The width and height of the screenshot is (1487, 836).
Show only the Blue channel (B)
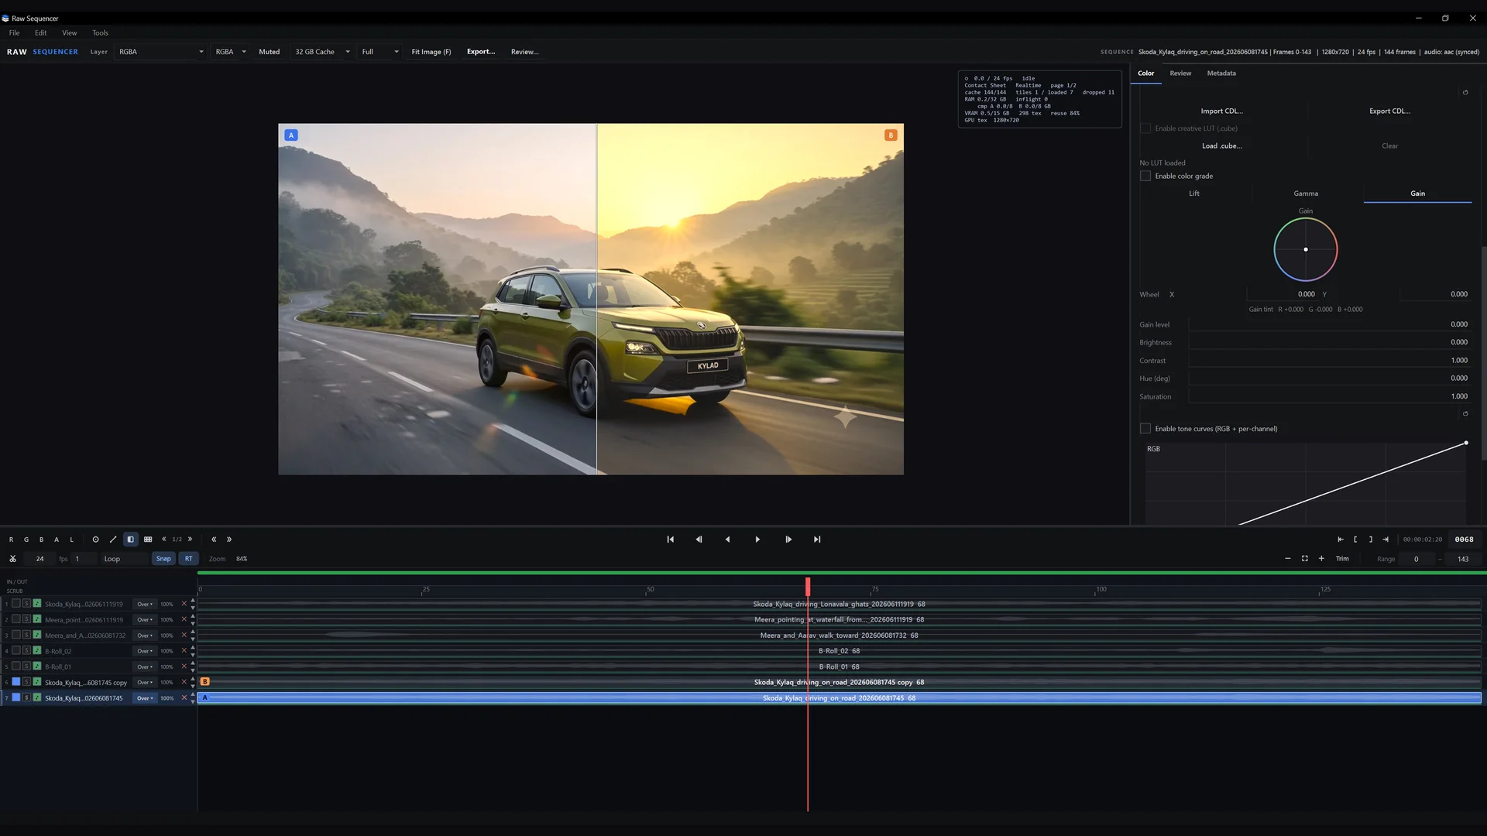41,540
